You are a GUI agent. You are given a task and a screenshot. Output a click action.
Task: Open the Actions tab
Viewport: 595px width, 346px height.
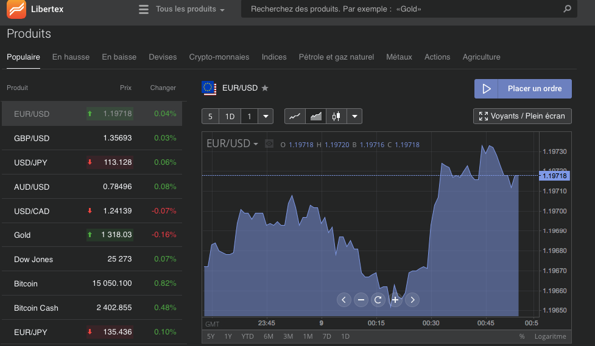437,57
